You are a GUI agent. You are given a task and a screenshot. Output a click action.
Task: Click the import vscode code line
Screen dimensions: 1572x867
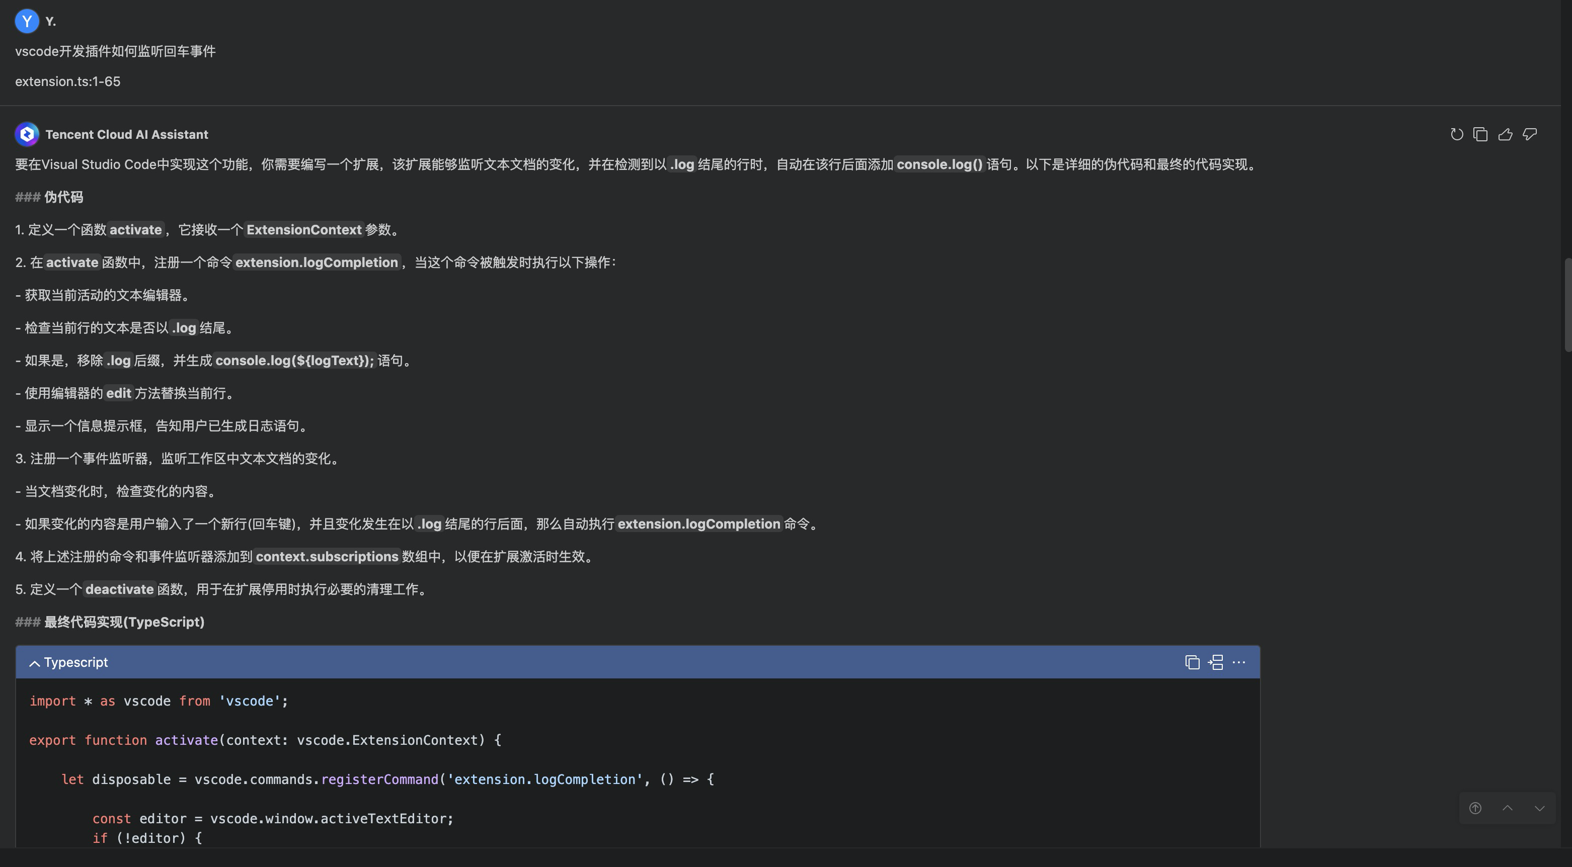point(159,701)
